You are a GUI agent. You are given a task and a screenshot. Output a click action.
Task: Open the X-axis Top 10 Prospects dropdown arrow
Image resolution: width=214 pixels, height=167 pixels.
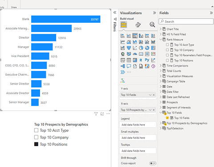pyautogui.click(x=150, y=110)
